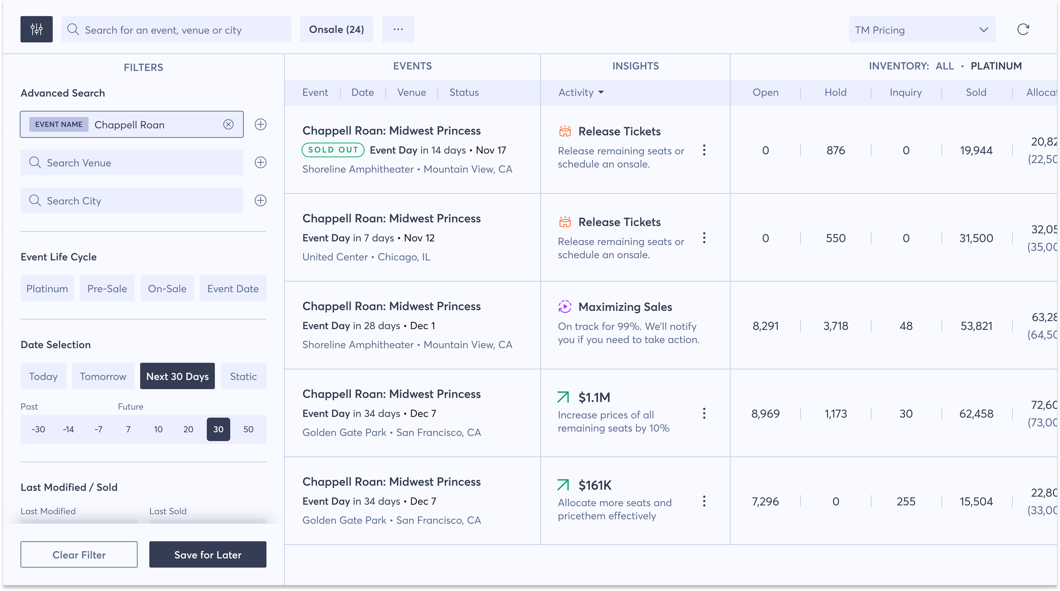Viewport: 1060px width, 591px height.
Task: Toggle the filters panel sliders icon
Action: (x=36, y=29)
